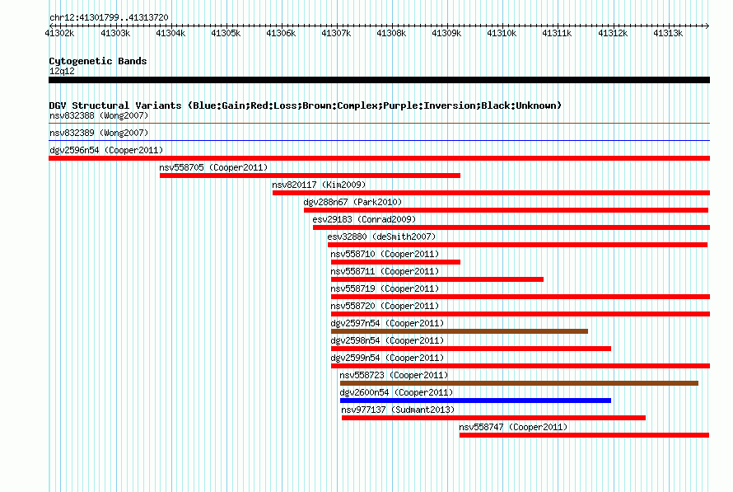Click the 41310k ruler tick label
Viewport: 733px width, 492px height.
[502, 33]
